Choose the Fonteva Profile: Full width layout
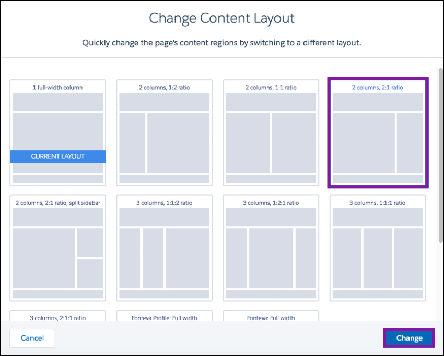 (x=164, y=315)
